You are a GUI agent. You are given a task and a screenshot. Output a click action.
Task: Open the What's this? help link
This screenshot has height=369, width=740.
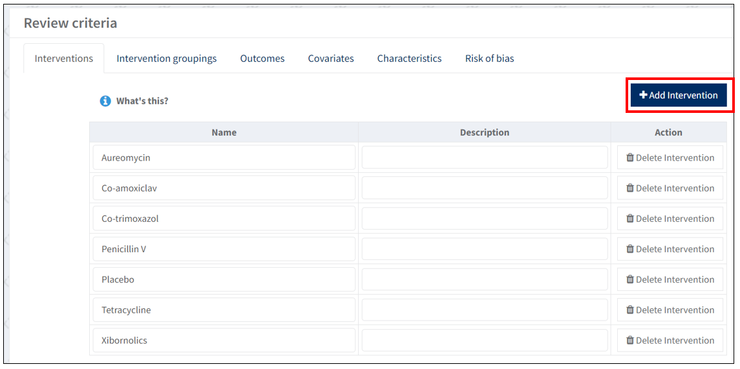click(142, 101)
